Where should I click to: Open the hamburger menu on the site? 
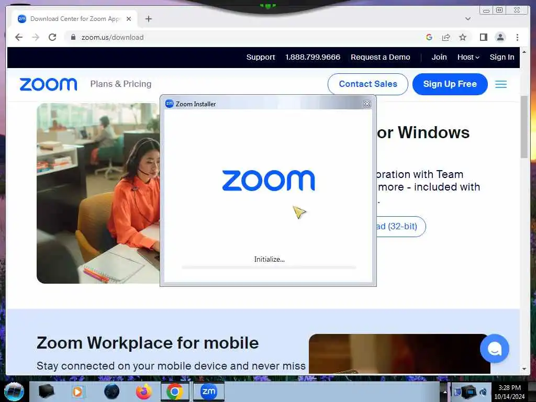pyautogui.click(x=501, y=84)
